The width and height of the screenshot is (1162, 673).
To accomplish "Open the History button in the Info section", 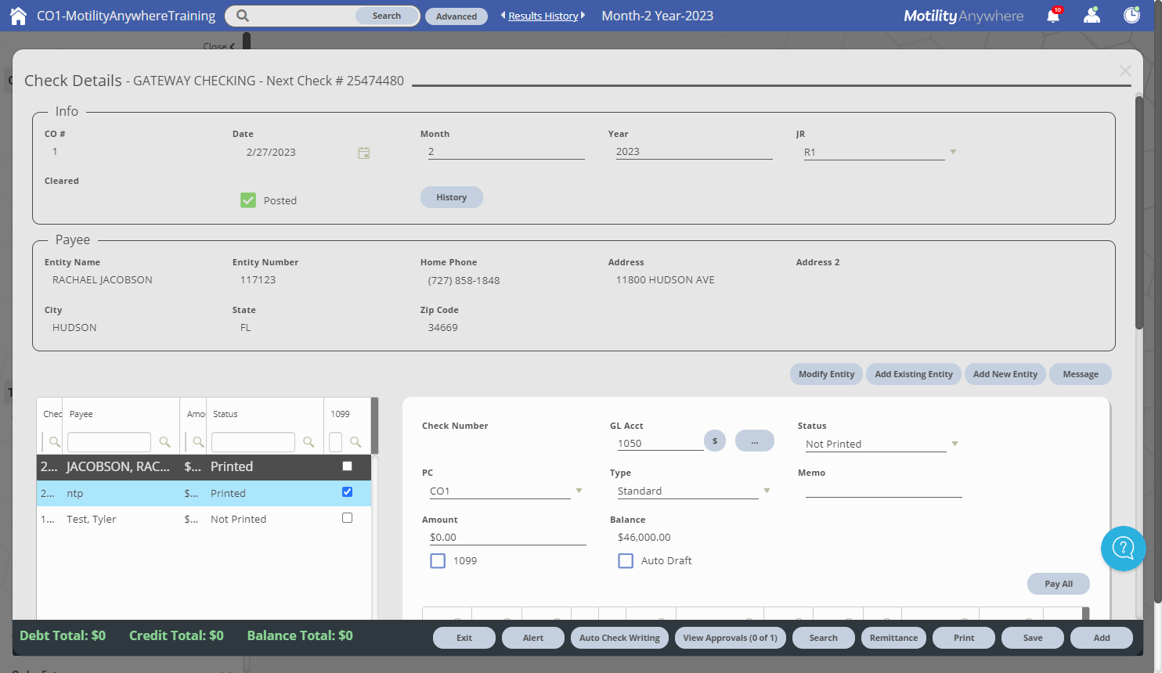I will [452, 196].
